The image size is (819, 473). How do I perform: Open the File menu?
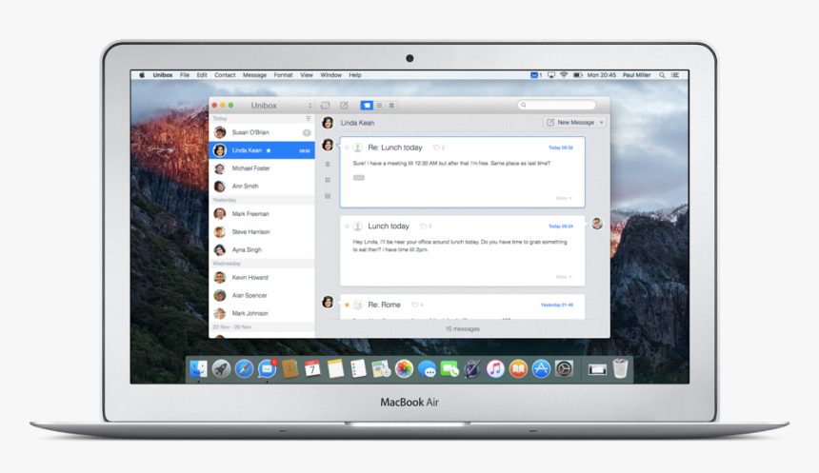click(x=185, y=75)
